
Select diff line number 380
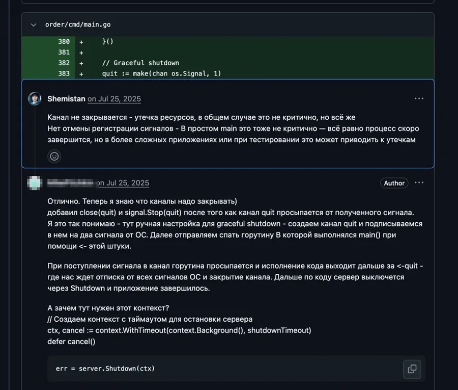[64, 41]
